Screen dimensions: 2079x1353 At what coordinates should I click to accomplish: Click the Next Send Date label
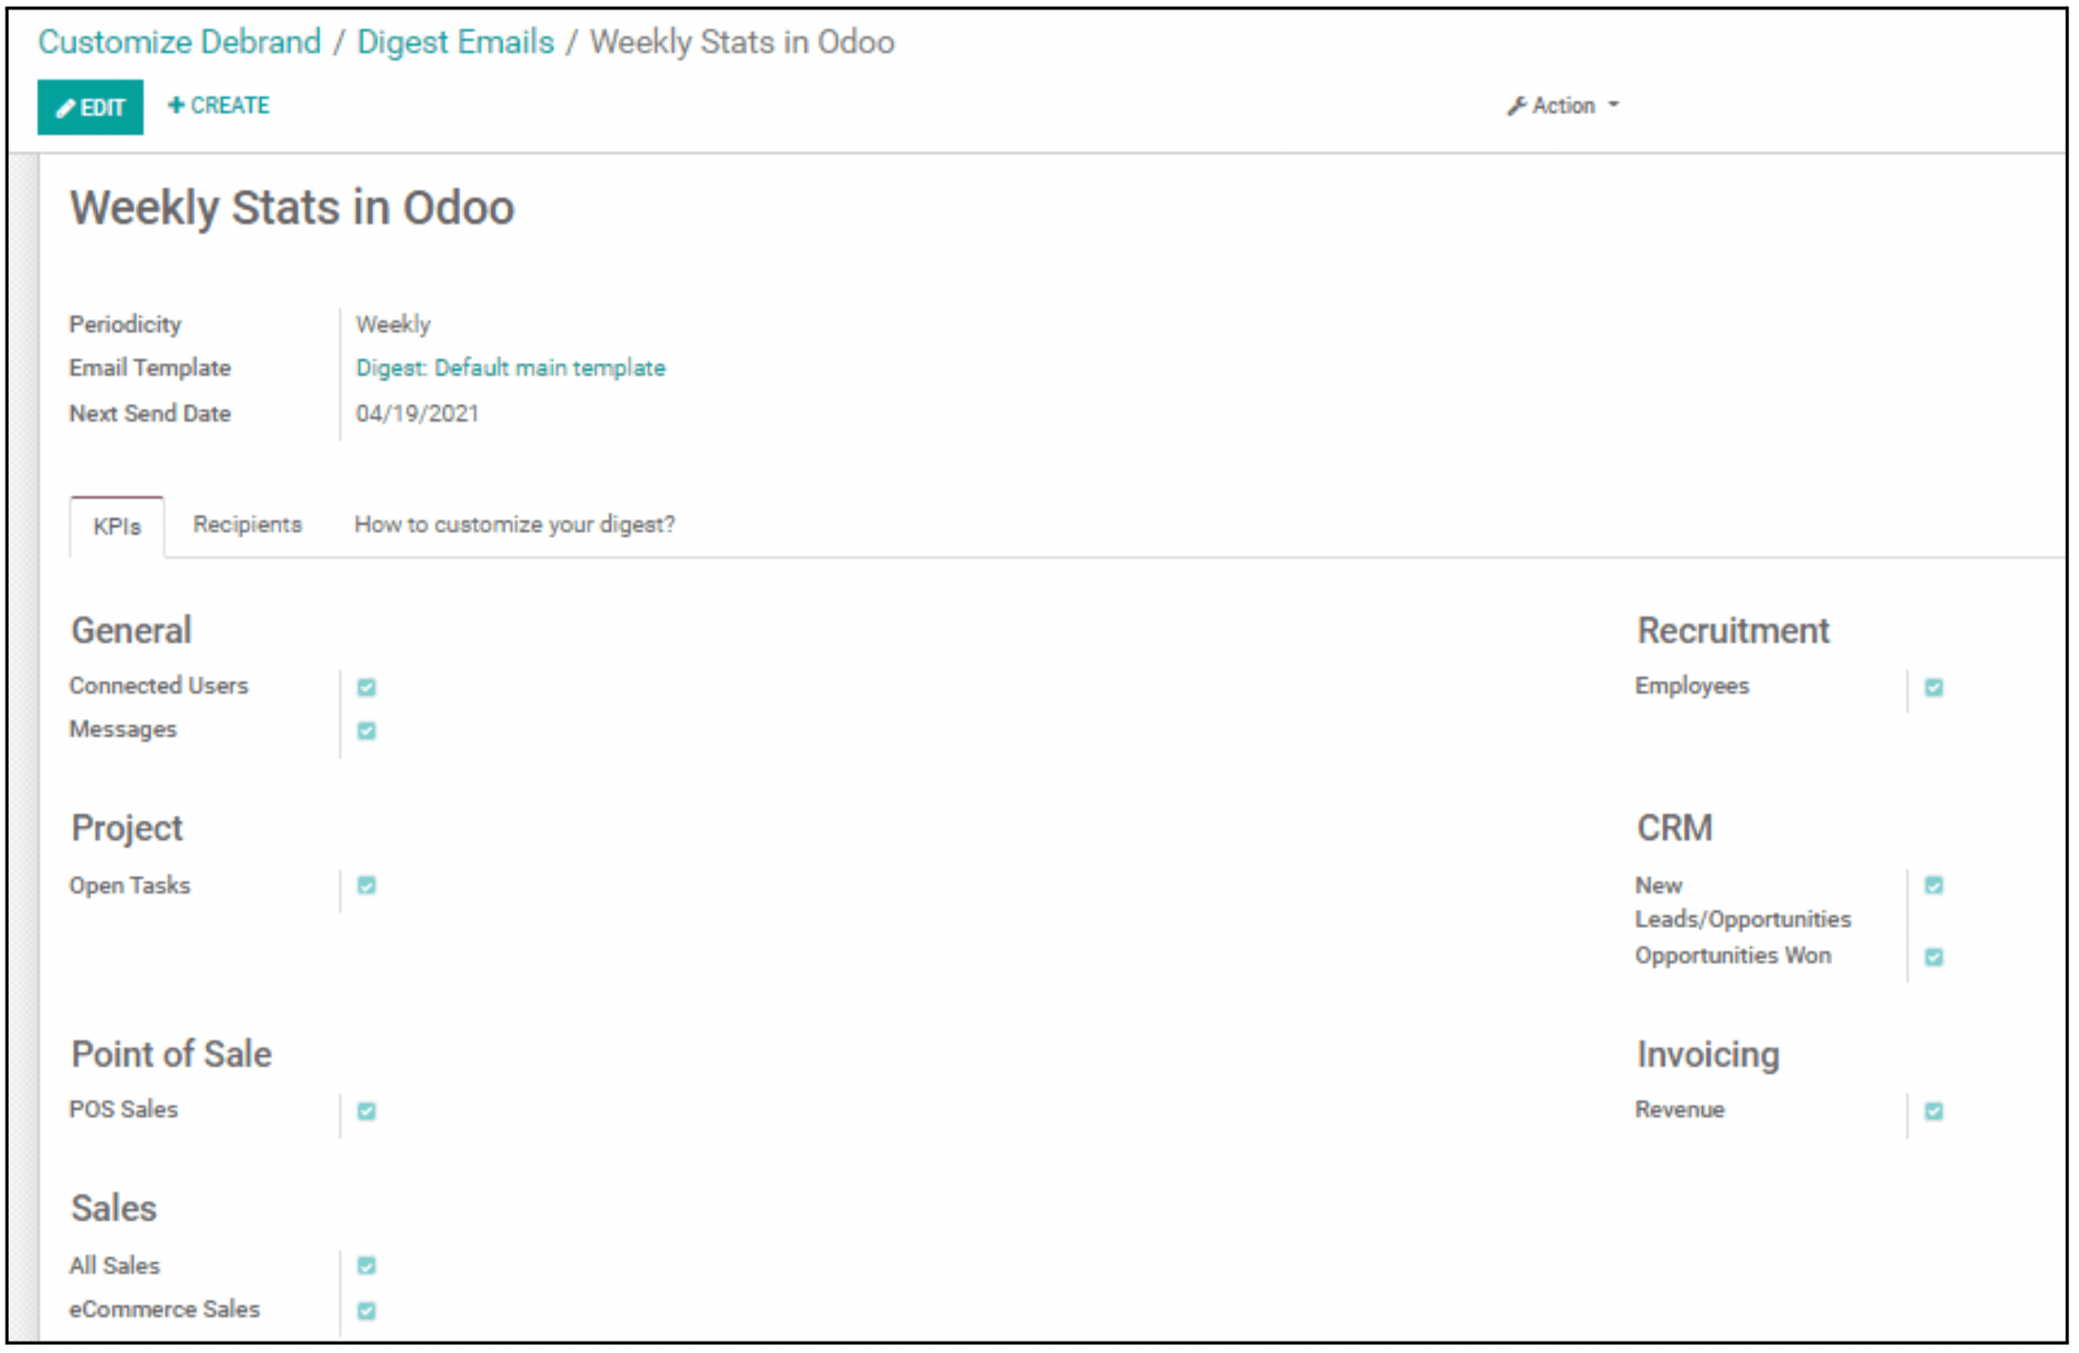coord(150,414)
